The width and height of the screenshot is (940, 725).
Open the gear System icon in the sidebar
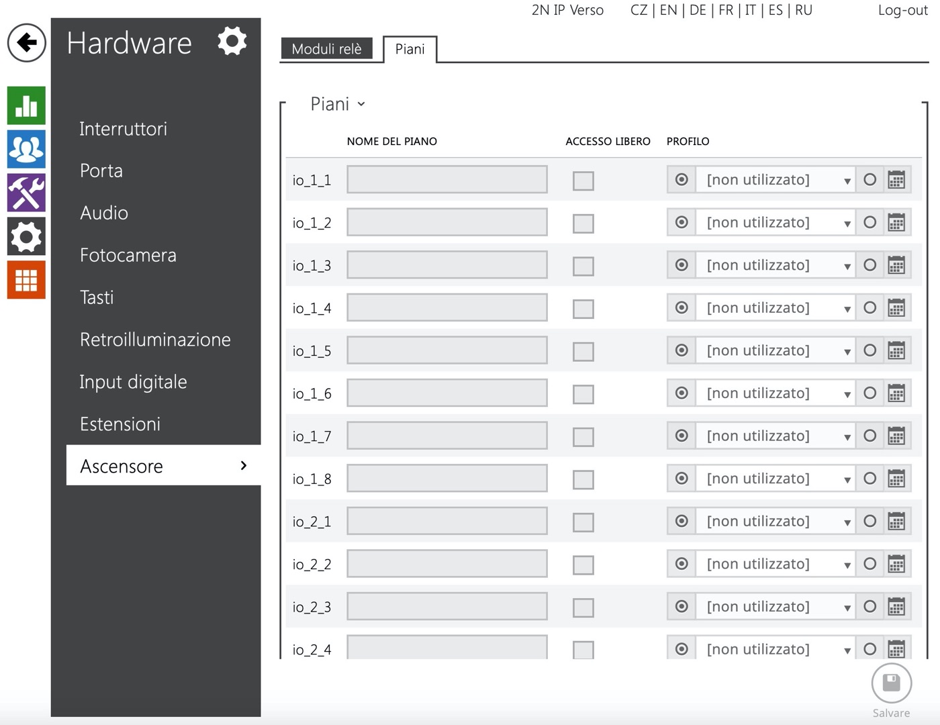pyautogui.click(x=26, y=236)
